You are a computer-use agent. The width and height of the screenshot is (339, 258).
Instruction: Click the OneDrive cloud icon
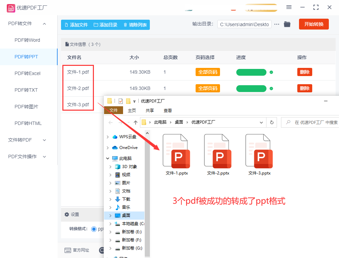point(115,148)
